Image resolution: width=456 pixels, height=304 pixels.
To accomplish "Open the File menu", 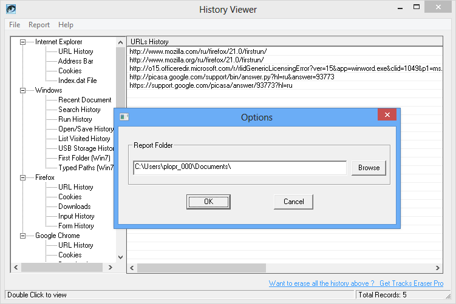I will [x=15, y=25].
